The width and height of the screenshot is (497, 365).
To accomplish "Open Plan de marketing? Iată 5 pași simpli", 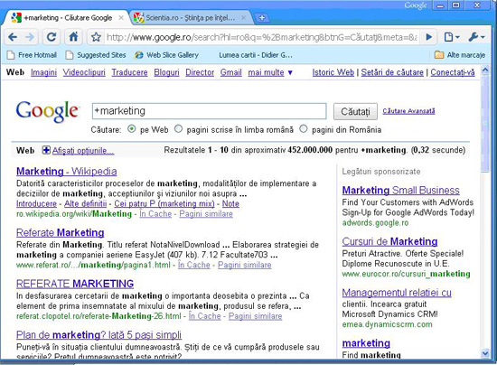I will (98, 335).
